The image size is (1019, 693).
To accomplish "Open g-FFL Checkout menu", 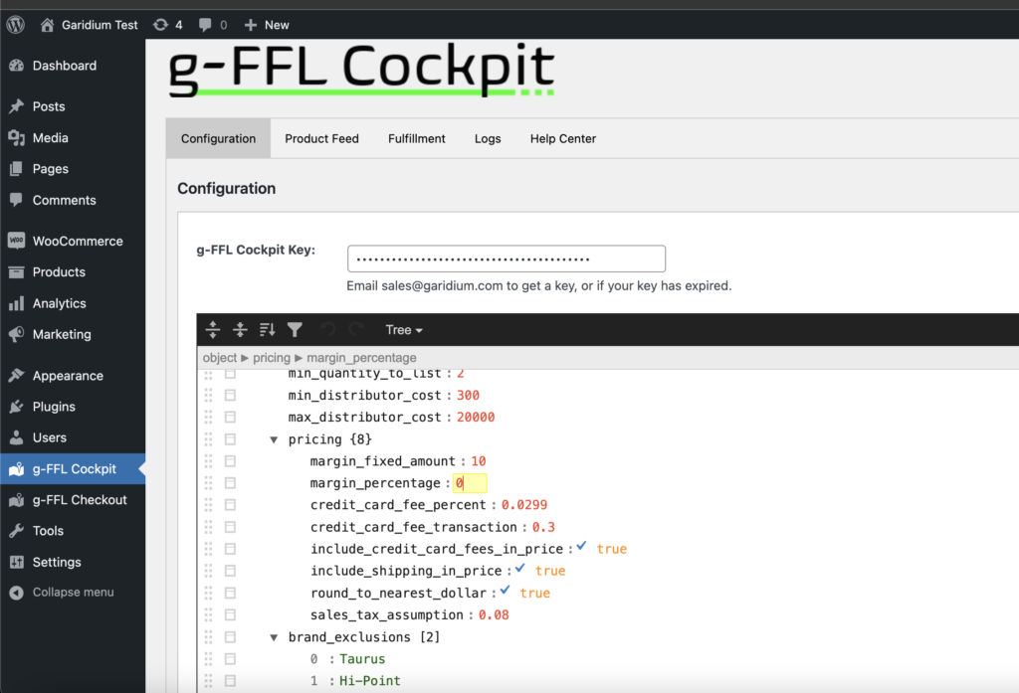I will tap(80, 500).
